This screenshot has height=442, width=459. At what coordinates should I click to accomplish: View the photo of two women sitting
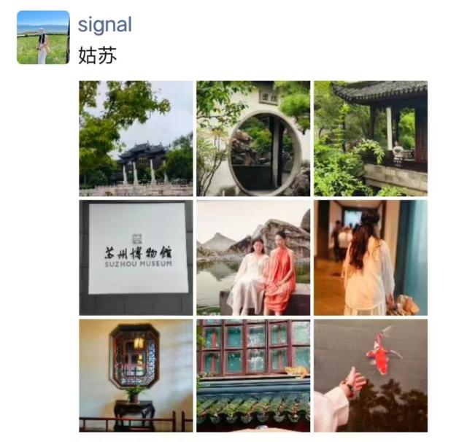tap(253, 257)
